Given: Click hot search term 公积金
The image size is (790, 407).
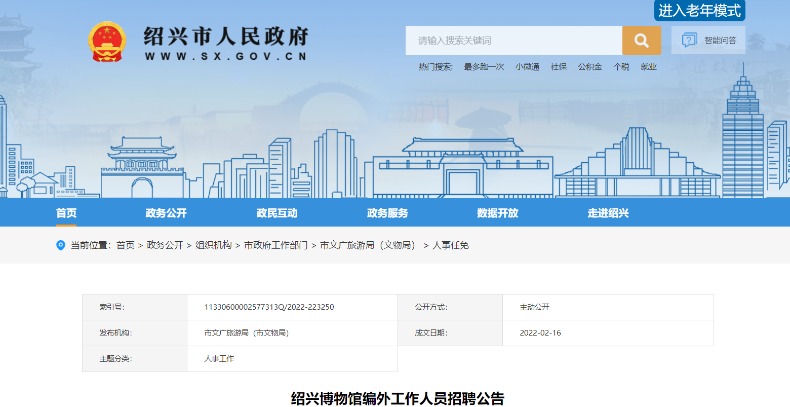Looking at the screenshot, I should tap(590, 67).
